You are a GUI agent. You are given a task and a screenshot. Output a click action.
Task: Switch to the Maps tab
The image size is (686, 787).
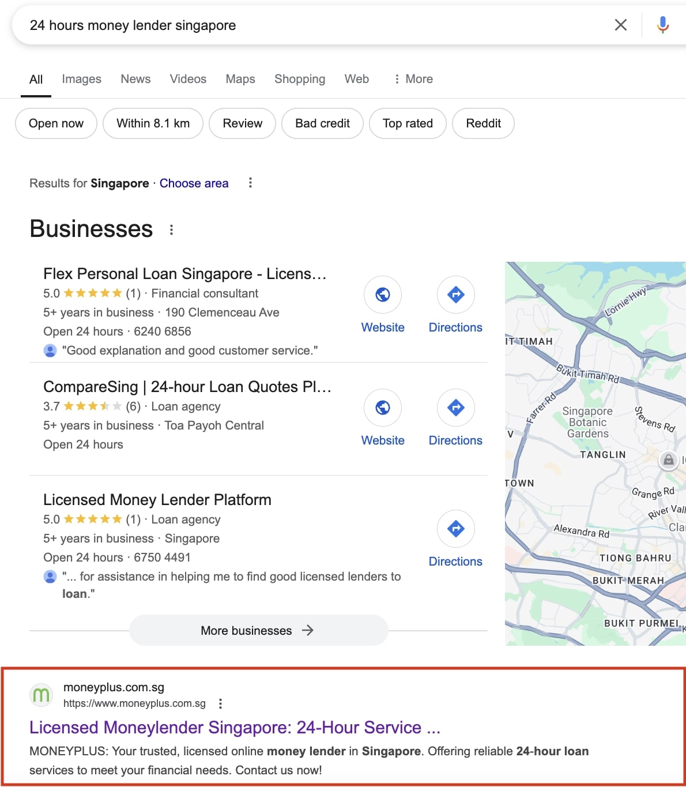tap(240, 79)
